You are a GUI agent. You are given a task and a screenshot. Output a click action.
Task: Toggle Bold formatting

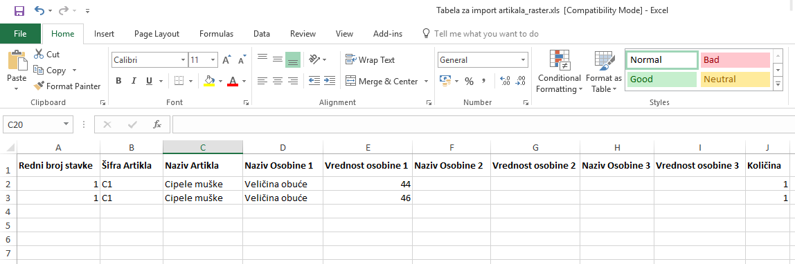tap(118, 81)
